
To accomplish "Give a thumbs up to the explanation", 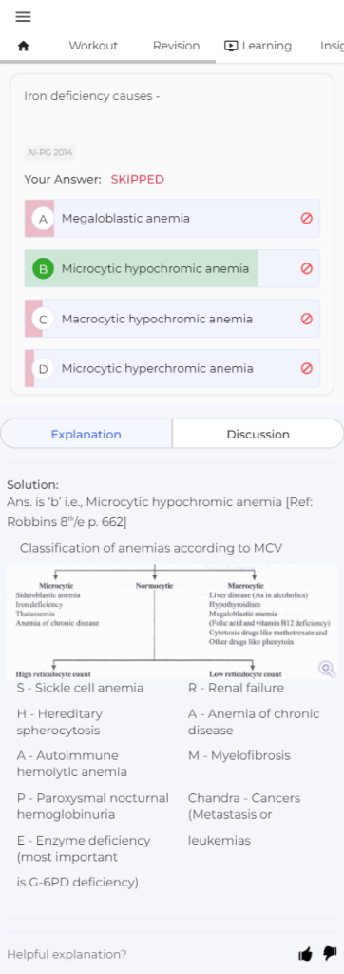I will (305, 954).
